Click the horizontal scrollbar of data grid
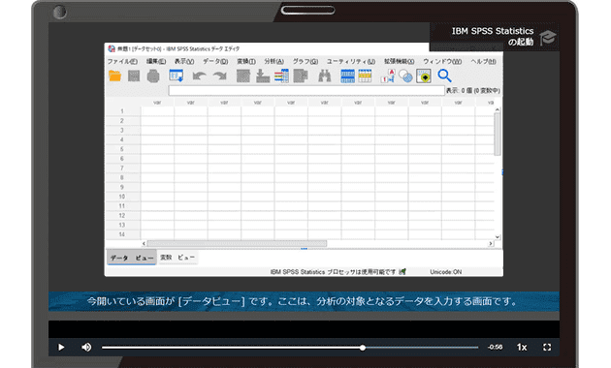The width and height of the screenshot is (611, 368). [x=317, y=243]
